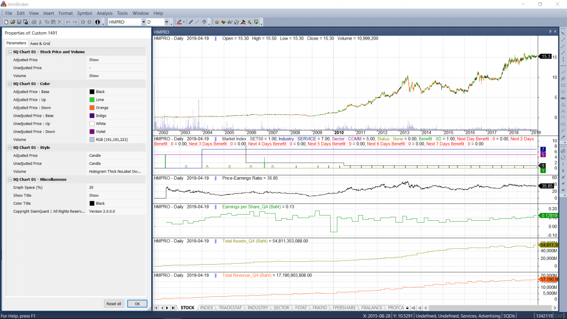Click the Open folder toolbar icon
The image size is (567, 319).
pyautogui.click(x=12, y=22)
